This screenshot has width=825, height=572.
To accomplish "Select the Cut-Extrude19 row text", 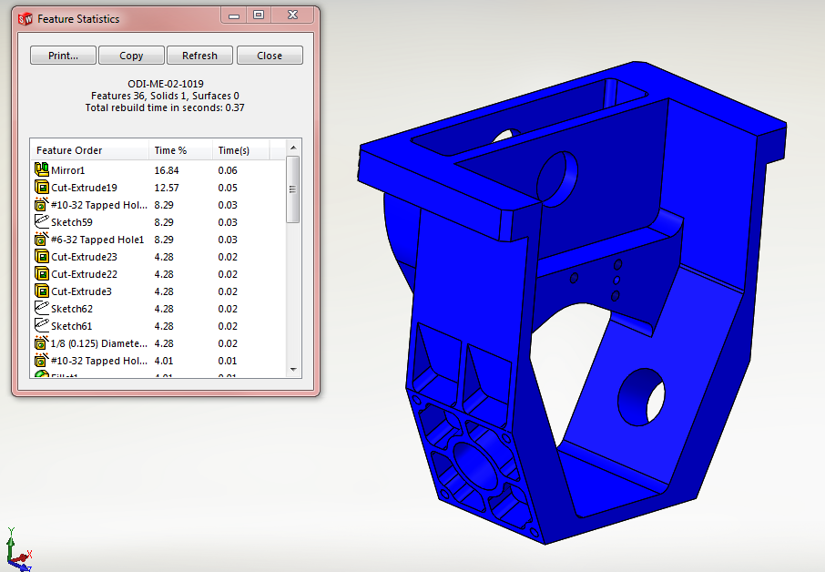I will pos(84,188).
